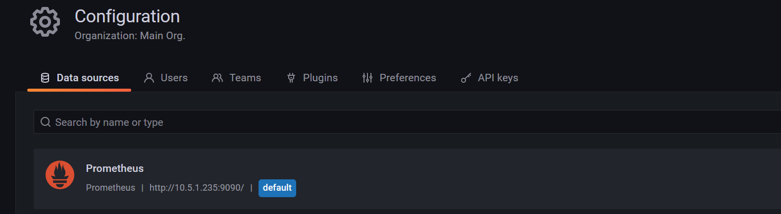Focus the Search by name or type field
Screen dimensions: 781x214
[x=347, y=122]
